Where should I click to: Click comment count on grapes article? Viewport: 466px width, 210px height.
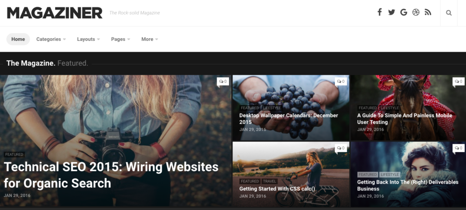click(x=340, y=82)
